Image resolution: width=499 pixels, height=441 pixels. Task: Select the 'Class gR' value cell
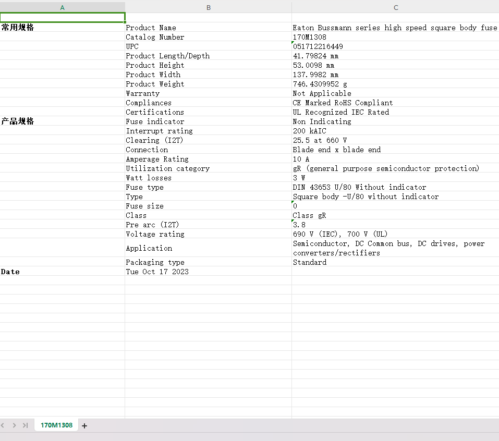point(395,215)
